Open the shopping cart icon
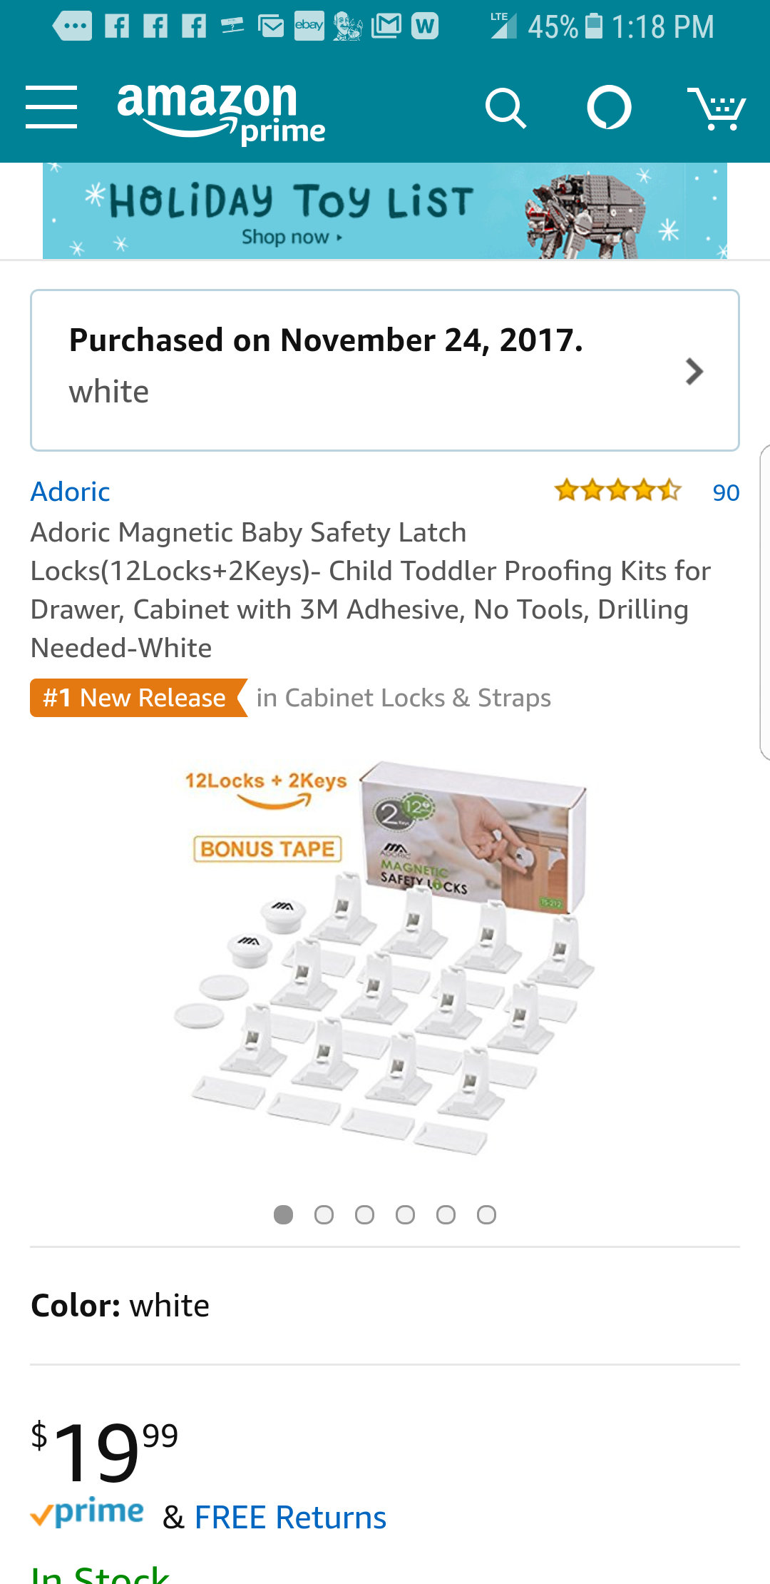 pos(717,108)
